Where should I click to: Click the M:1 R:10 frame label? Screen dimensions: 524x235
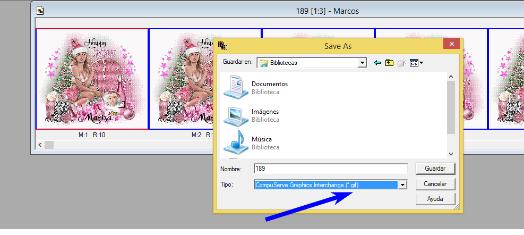click(x=92, y=135)
